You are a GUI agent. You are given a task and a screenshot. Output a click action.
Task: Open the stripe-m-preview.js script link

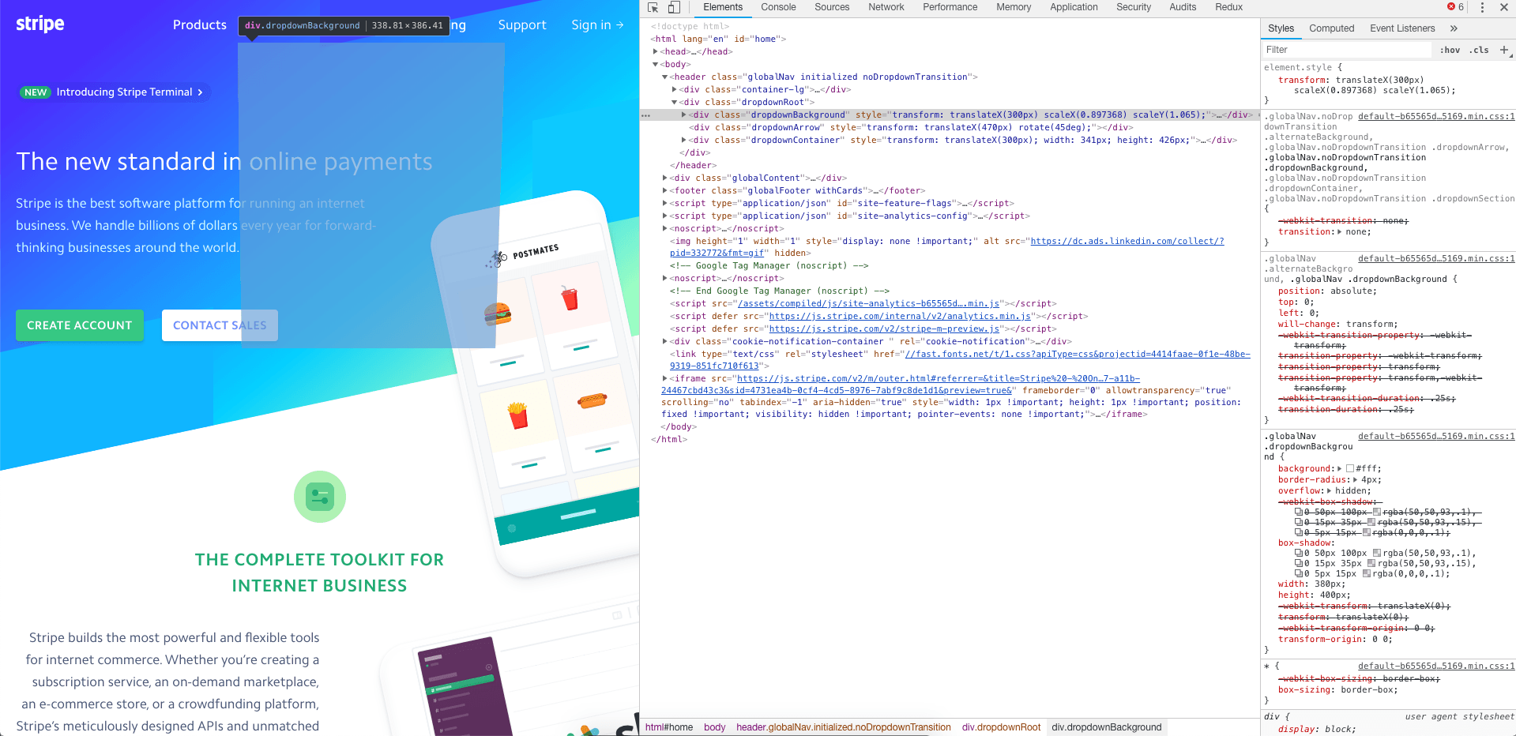pyautogui.click(x=885, y=329)
